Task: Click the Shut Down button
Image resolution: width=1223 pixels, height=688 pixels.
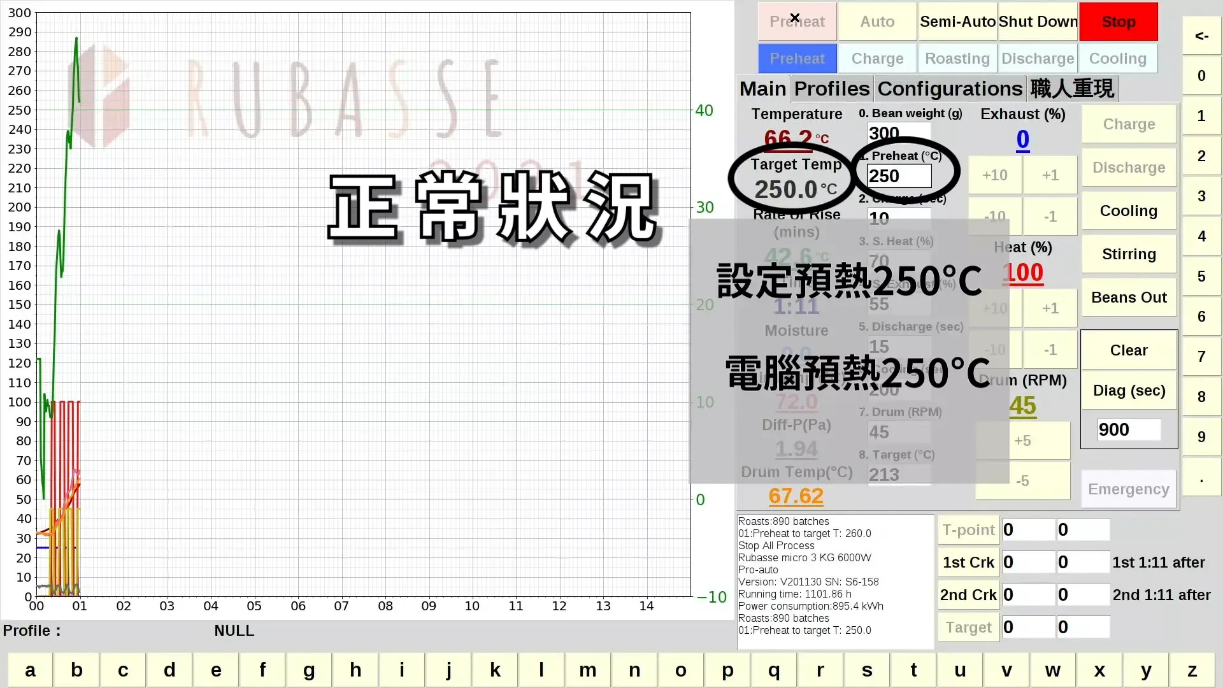Action: 1038,22
